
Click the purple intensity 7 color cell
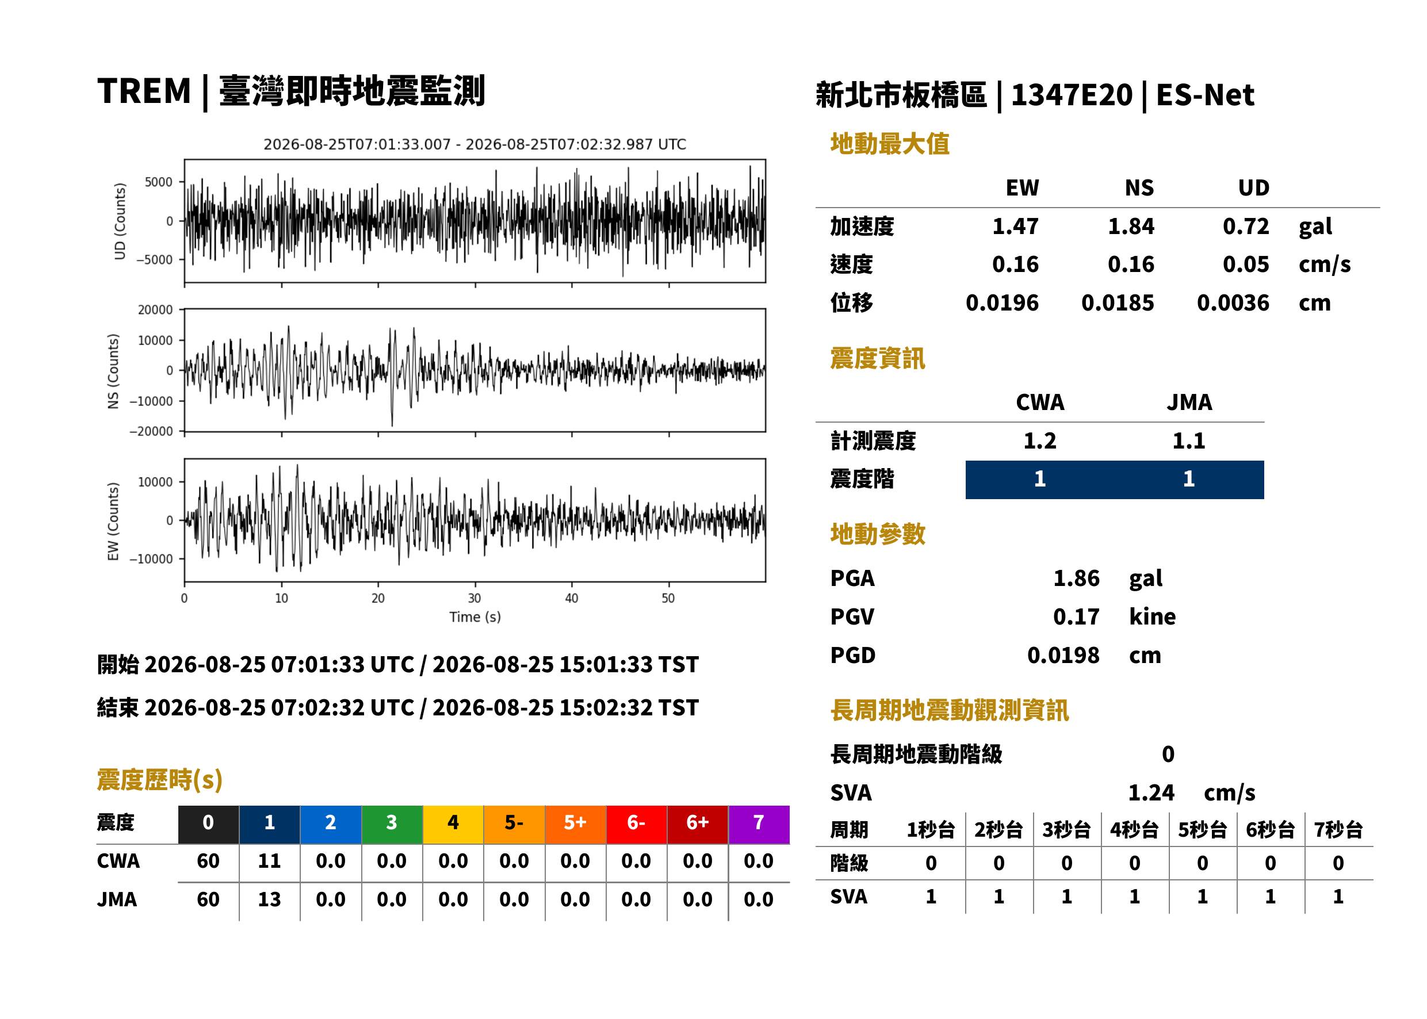click(x=758, y=824)
